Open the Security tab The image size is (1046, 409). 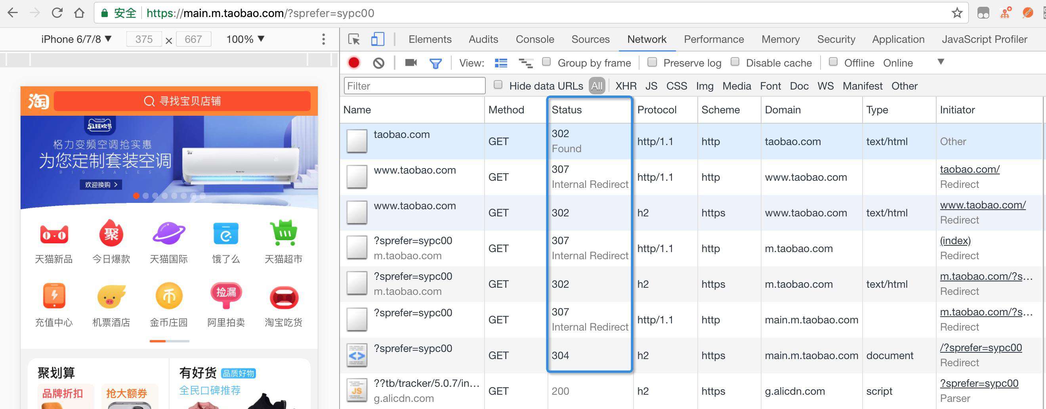click(836, 39)
